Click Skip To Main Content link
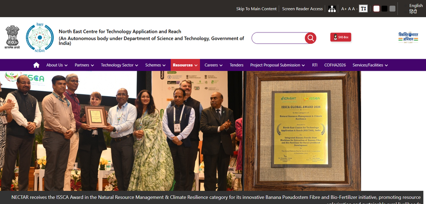The image size is (426, 204). [x=256, y=9]
